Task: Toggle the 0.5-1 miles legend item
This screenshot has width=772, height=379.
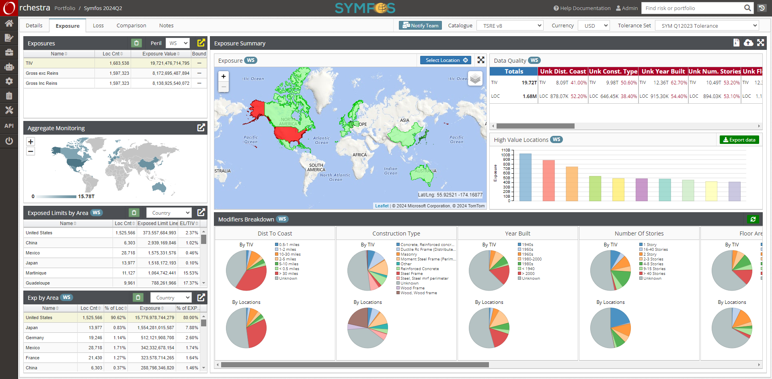Action: pos(289,245)
